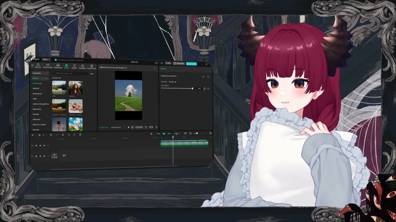Open the layout icon in title bar
Viewport: 396px width, 222px height.
(157, 63)
